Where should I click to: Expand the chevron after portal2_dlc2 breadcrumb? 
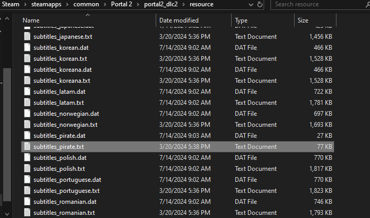183,5
